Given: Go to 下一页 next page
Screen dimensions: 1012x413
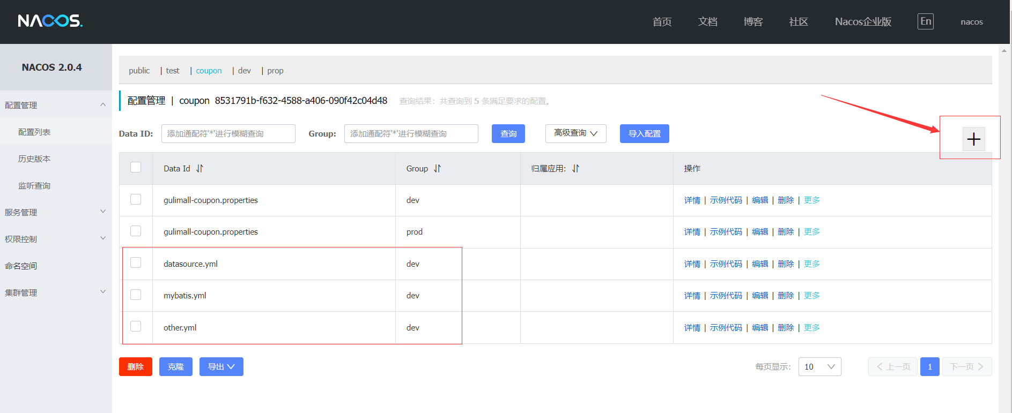Looking at the screenshot, I should 966,366.
